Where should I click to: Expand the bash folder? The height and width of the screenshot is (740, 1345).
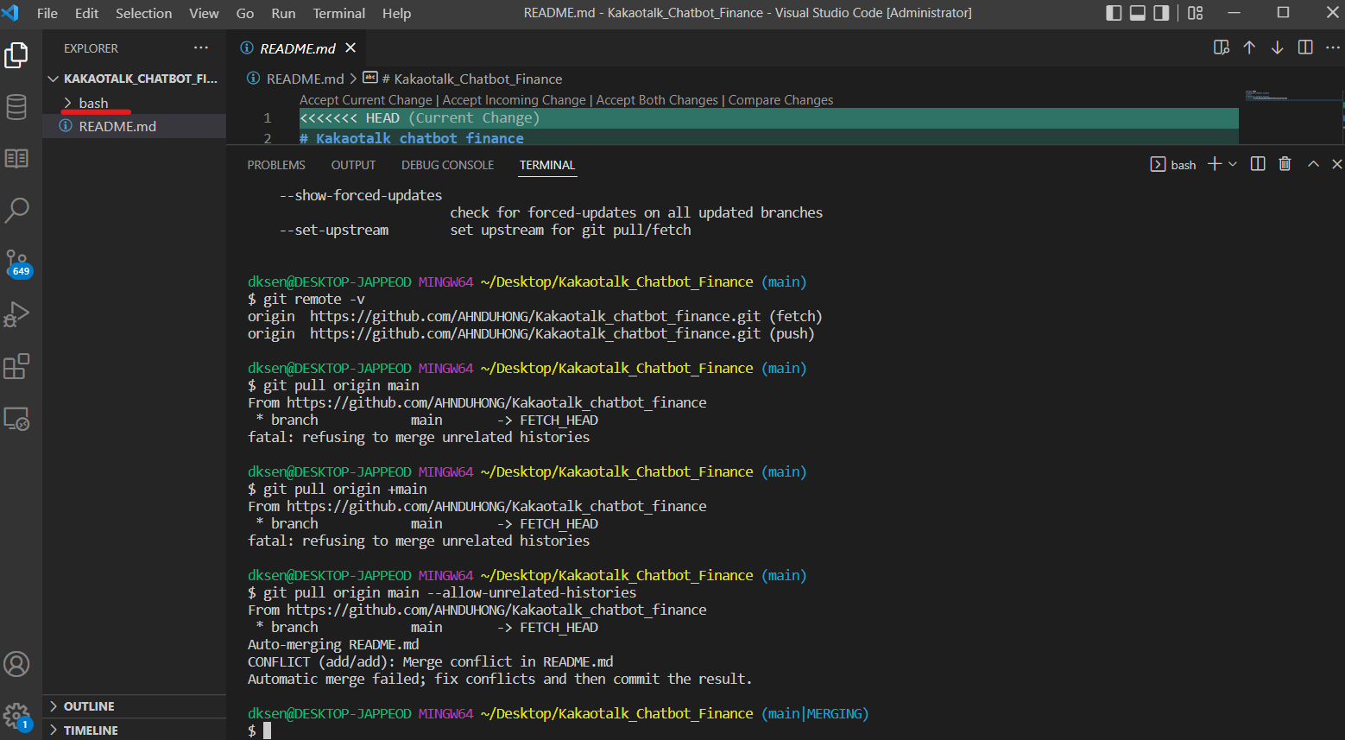coord(135,103)
